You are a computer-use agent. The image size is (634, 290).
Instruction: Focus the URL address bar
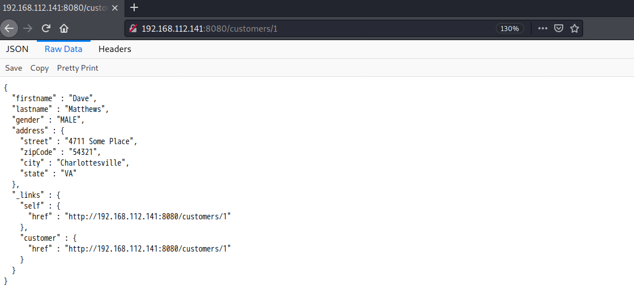[x=315, y=29]
